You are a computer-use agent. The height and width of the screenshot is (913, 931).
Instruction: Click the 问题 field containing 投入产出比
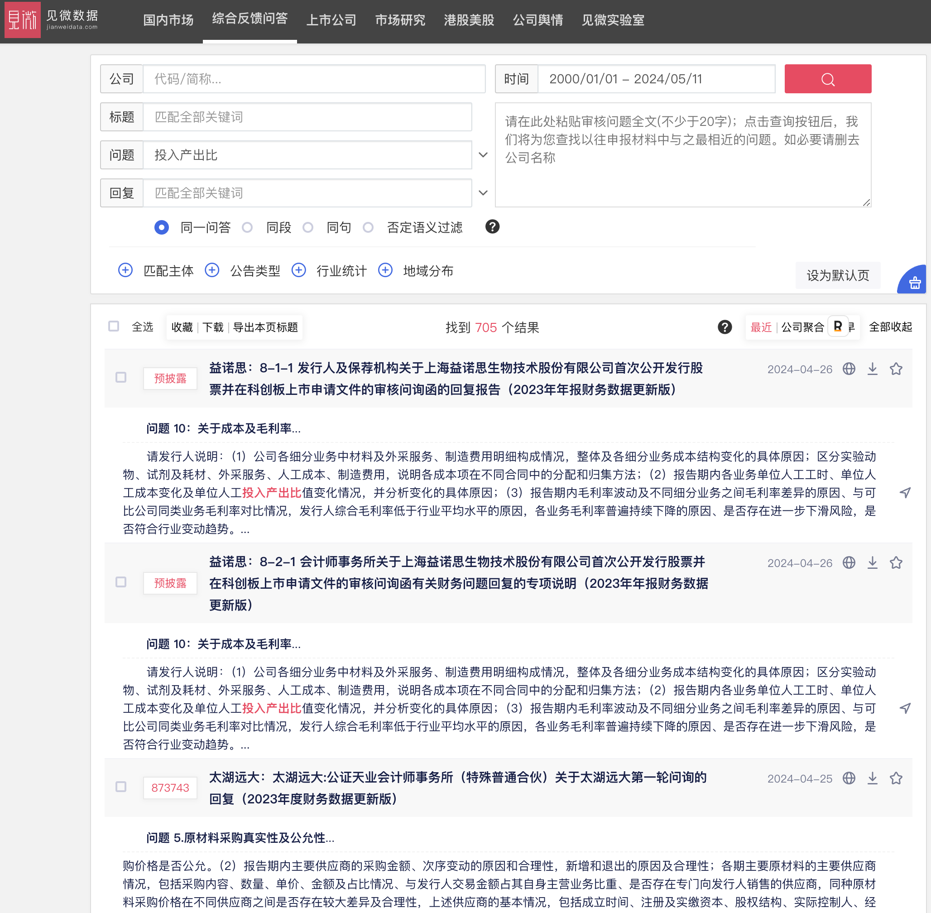(x=307, y=155)
